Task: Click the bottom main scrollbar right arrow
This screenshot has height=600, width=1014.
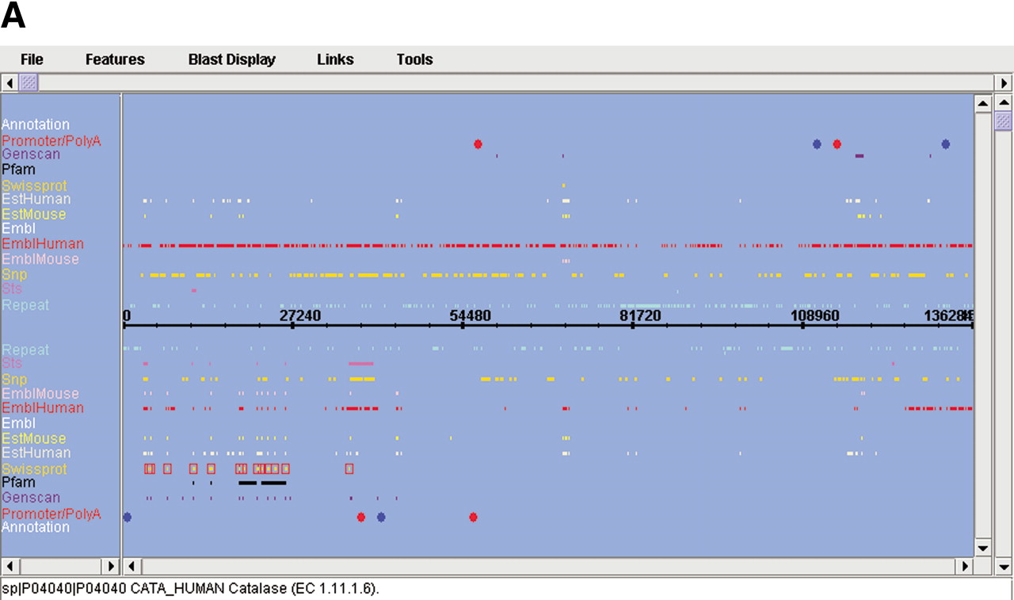Action: tap(964, 567)
